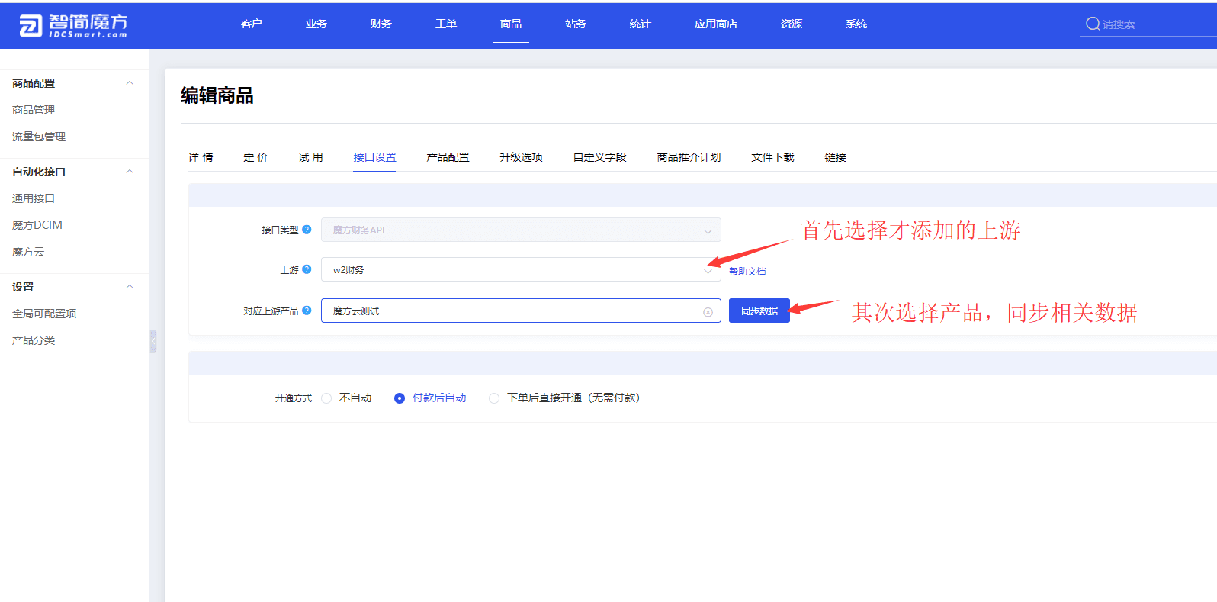Image resolution: width=1217 pixels, height=602 pixels.
Task: Switch to the 定价 tab
Action: (255, 157)
